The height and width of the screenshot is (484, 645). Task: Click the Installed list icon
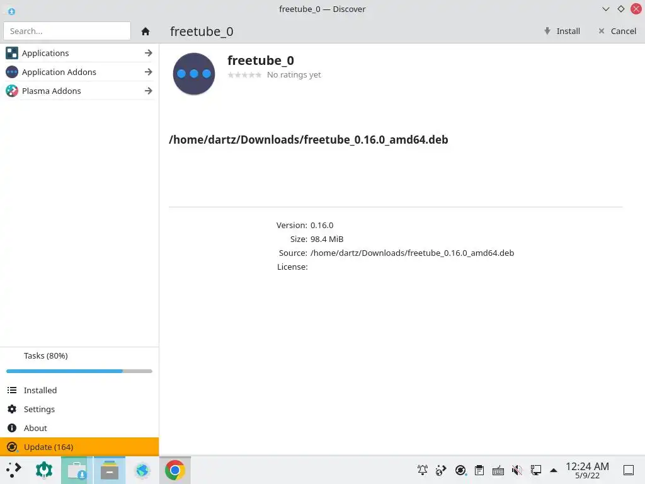click(x=12, y=390)
